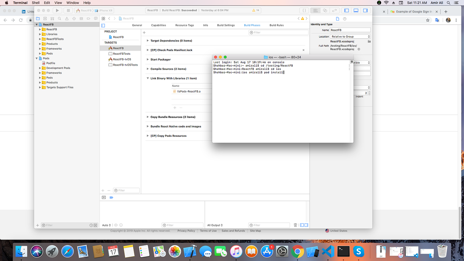
Task: Switch to the Build Rules tab
Action: click(x=277, y=25)
